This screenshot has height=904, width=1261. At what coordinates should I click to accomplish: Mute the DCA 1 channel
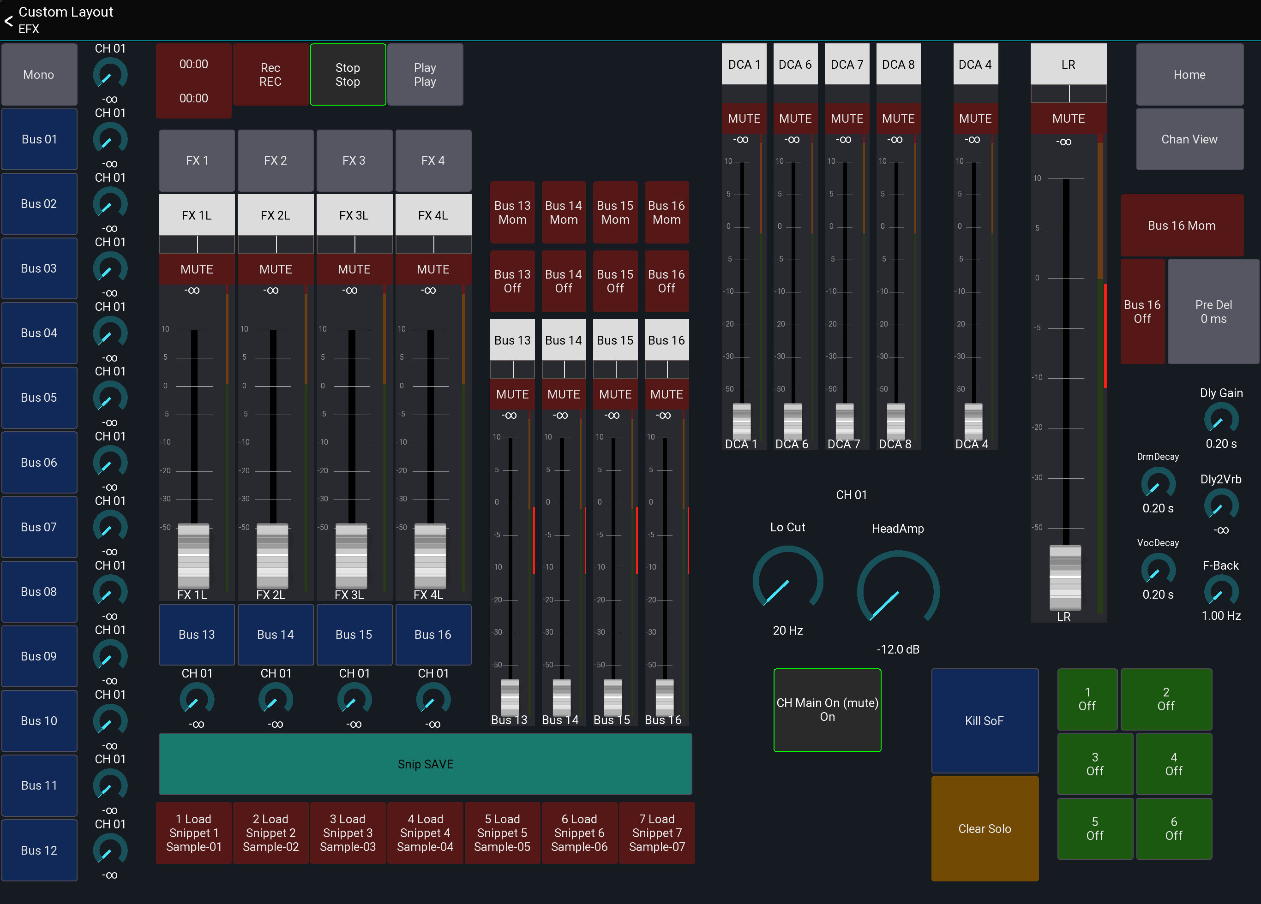click(x=744, y=118)
